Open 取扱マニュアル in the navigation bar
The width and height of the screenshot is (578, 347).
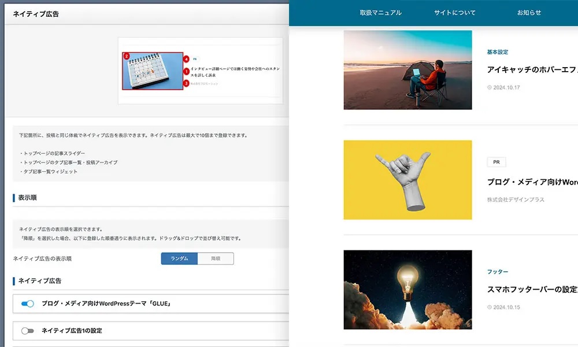pyautogui.click(x=381, y=13)
